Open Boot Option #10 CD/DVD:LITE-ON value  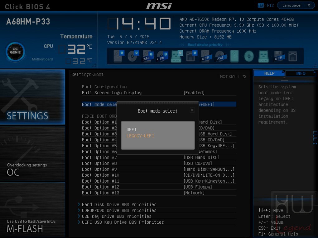point(209,175)
